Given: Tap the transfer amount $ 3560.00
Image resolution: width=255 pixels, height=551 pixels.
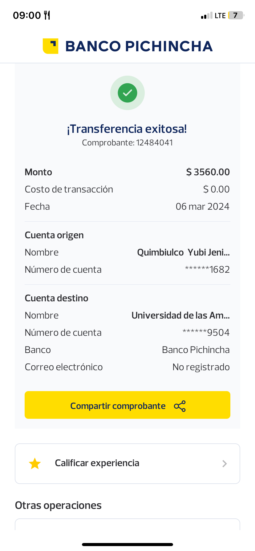Looking at the screenshot, I should pos(208,172).
